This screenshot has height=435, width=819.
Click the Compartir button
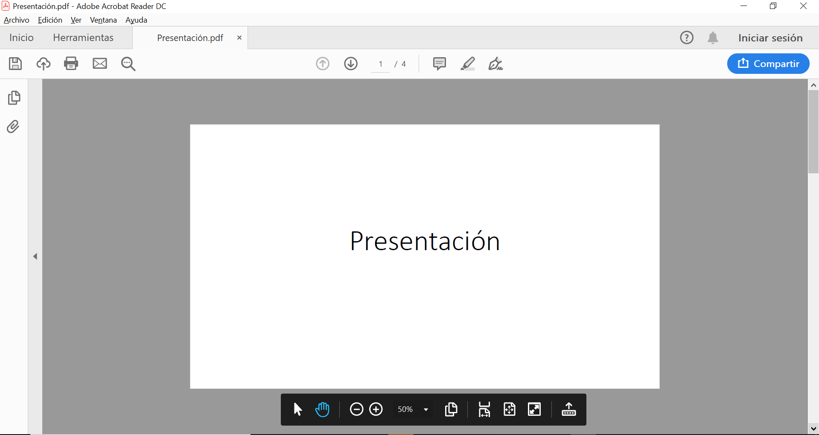768,64
